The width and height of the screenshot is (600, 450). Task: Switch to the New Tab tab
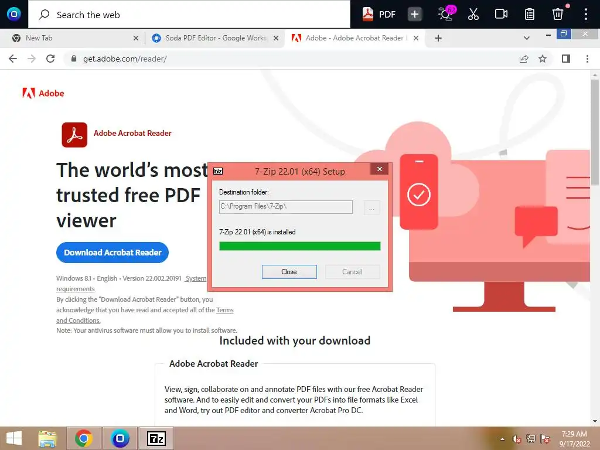(x=72, y=38)
